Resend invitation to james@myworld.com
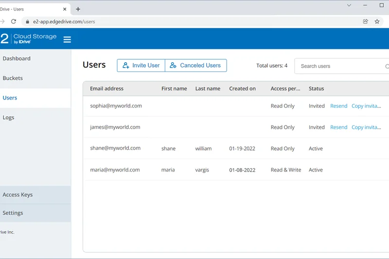The width and height of the screenshot is (389, 259). pyautogui.click(x=338, y=127)
